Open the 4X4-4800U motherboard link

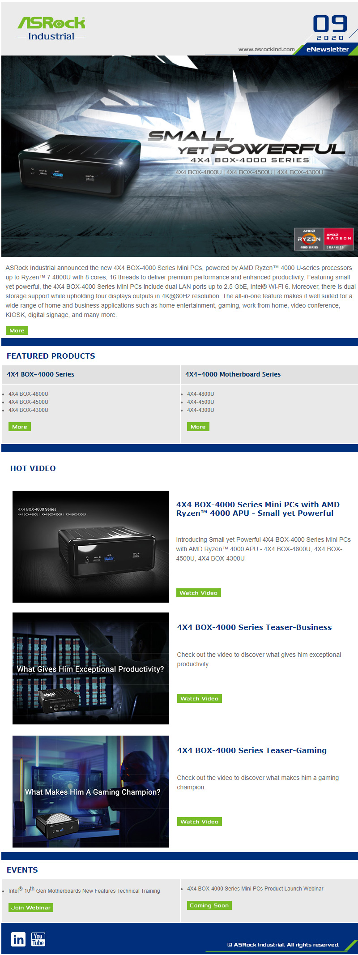(x=200, y=394)
